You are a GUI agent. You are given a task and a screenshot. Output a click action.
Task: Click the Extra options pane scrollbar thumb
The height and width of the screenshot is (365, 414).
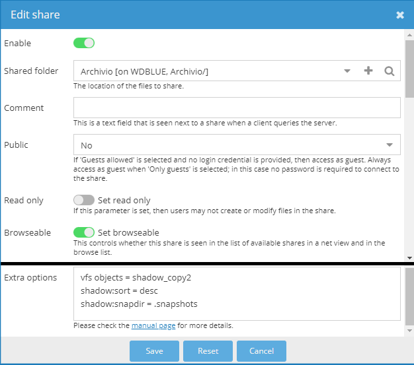[409, 296]
